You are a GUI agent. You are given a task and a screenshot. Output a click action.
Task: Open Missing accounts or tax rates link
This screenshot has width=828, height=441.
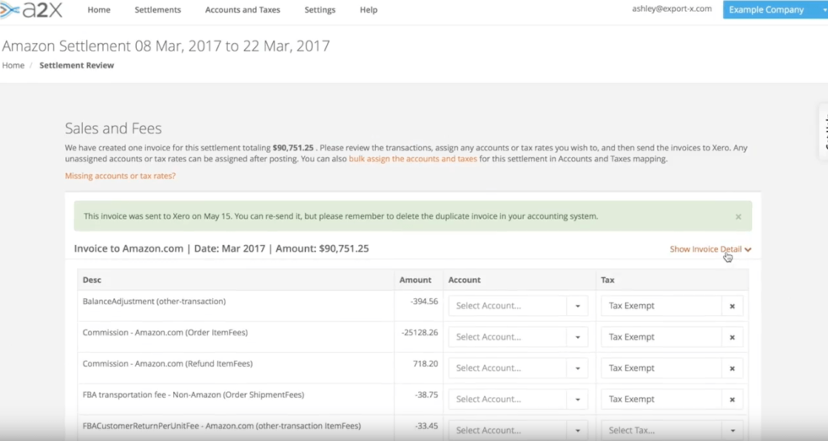(x=120, y=176)
